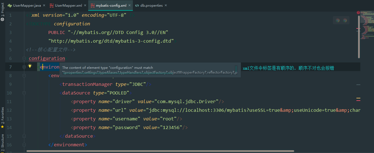
Task: Collapse the dataSource block on line 10
Action: point(24,93)
